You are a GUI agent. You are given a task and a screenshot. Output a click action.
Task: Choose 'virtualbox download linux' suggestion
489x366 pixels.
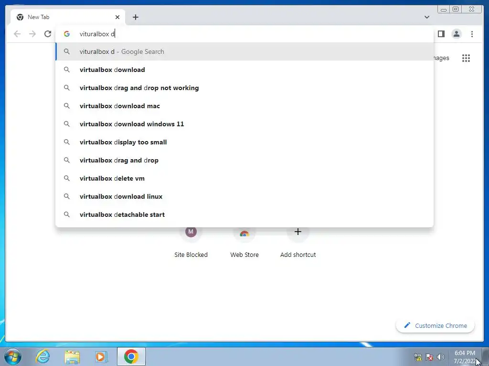(244, 196)
